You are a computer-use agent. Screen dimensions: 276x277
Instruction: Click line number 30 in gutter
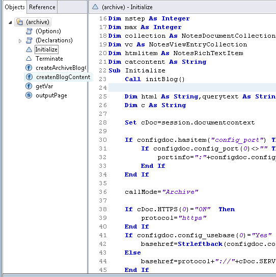[x=103, y=140]
